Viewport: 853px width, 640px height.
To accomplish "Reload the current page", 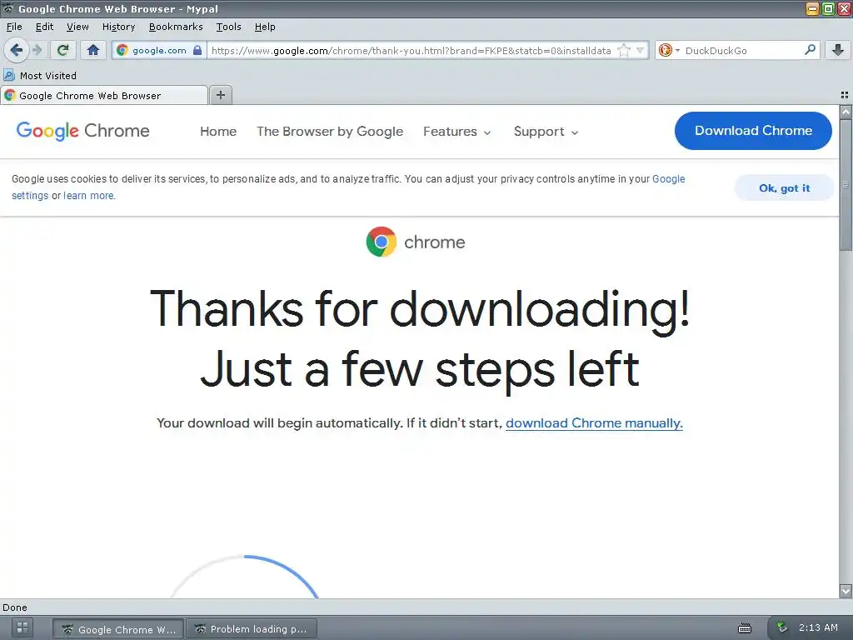I will coord(63,50).
